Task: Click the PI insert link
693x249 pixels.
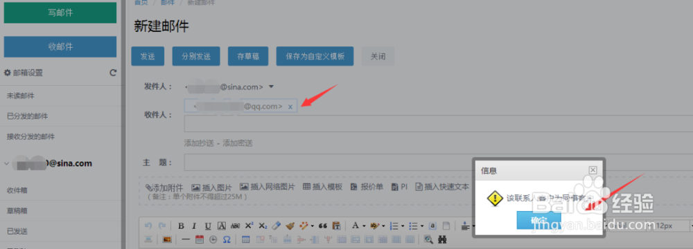Action: pos(400,187)
